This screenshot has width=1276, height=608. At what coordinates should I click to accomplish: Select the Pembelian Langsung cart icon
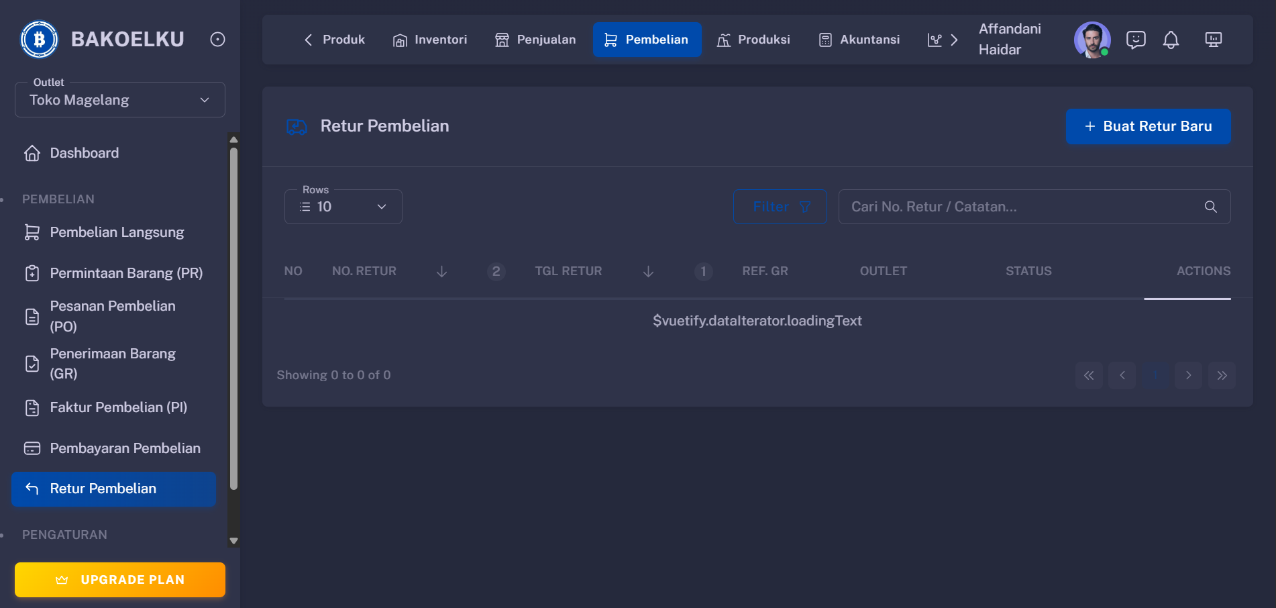[x=32, y=232]
